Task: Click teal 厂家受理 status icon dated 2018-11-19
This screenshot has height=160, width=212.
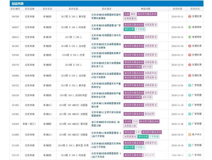Action: coord(189,105)
